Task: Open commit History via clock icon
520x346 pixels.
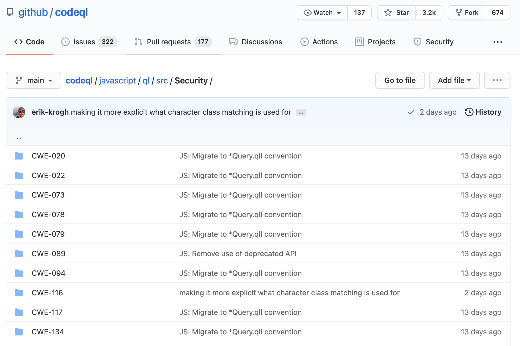Action: point(469,112)
